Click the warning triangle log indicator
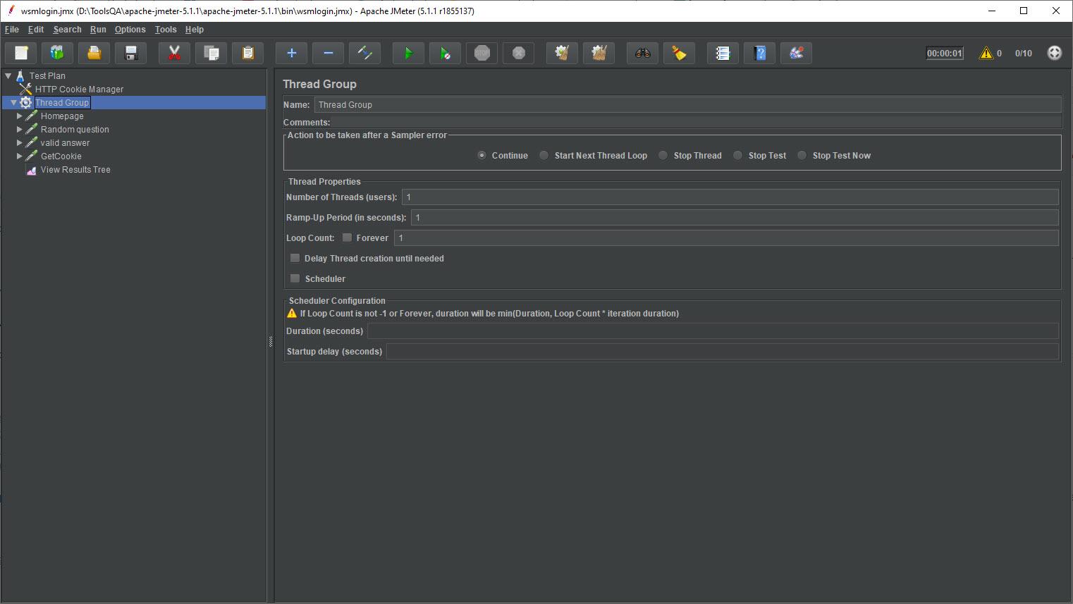The width and height of the screenshot is (1073, 604). coord(986,54)
